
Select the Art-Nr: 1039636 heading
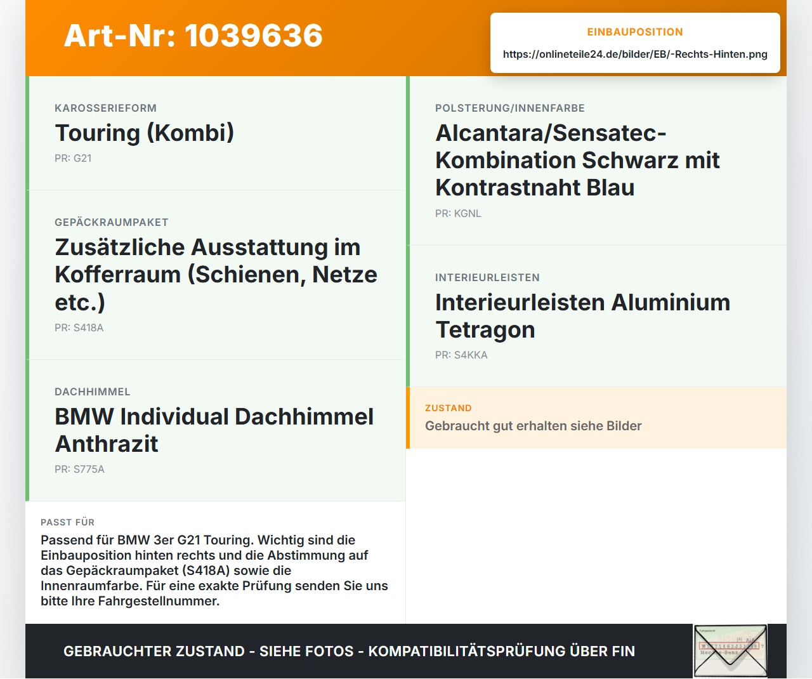coord(193,36)
